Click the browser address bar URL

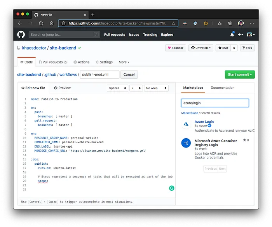118,23
